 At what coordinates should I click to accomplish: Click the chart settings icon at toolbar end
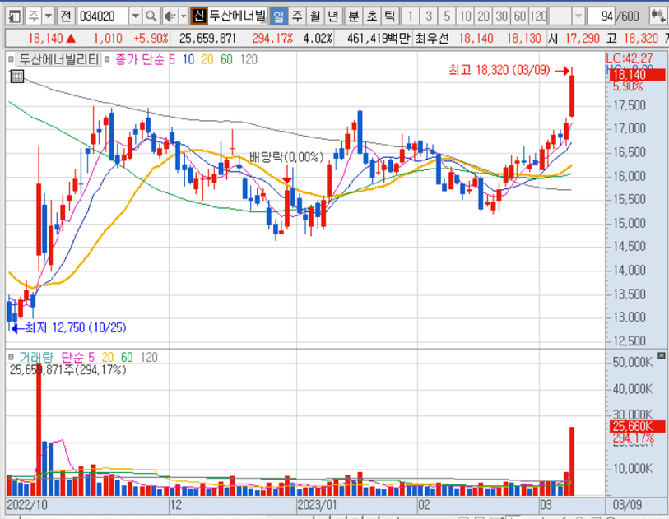click(657, 16)
